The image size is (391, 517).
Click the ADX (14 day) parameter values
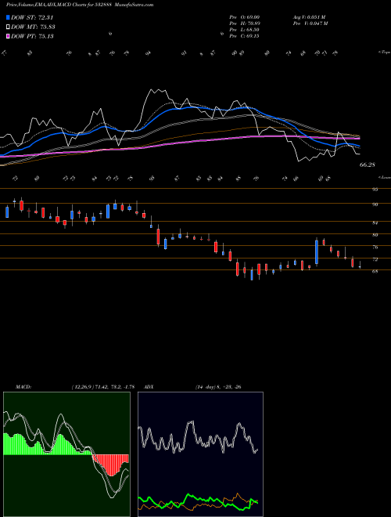pyautogui.click(x=218, y=387)
